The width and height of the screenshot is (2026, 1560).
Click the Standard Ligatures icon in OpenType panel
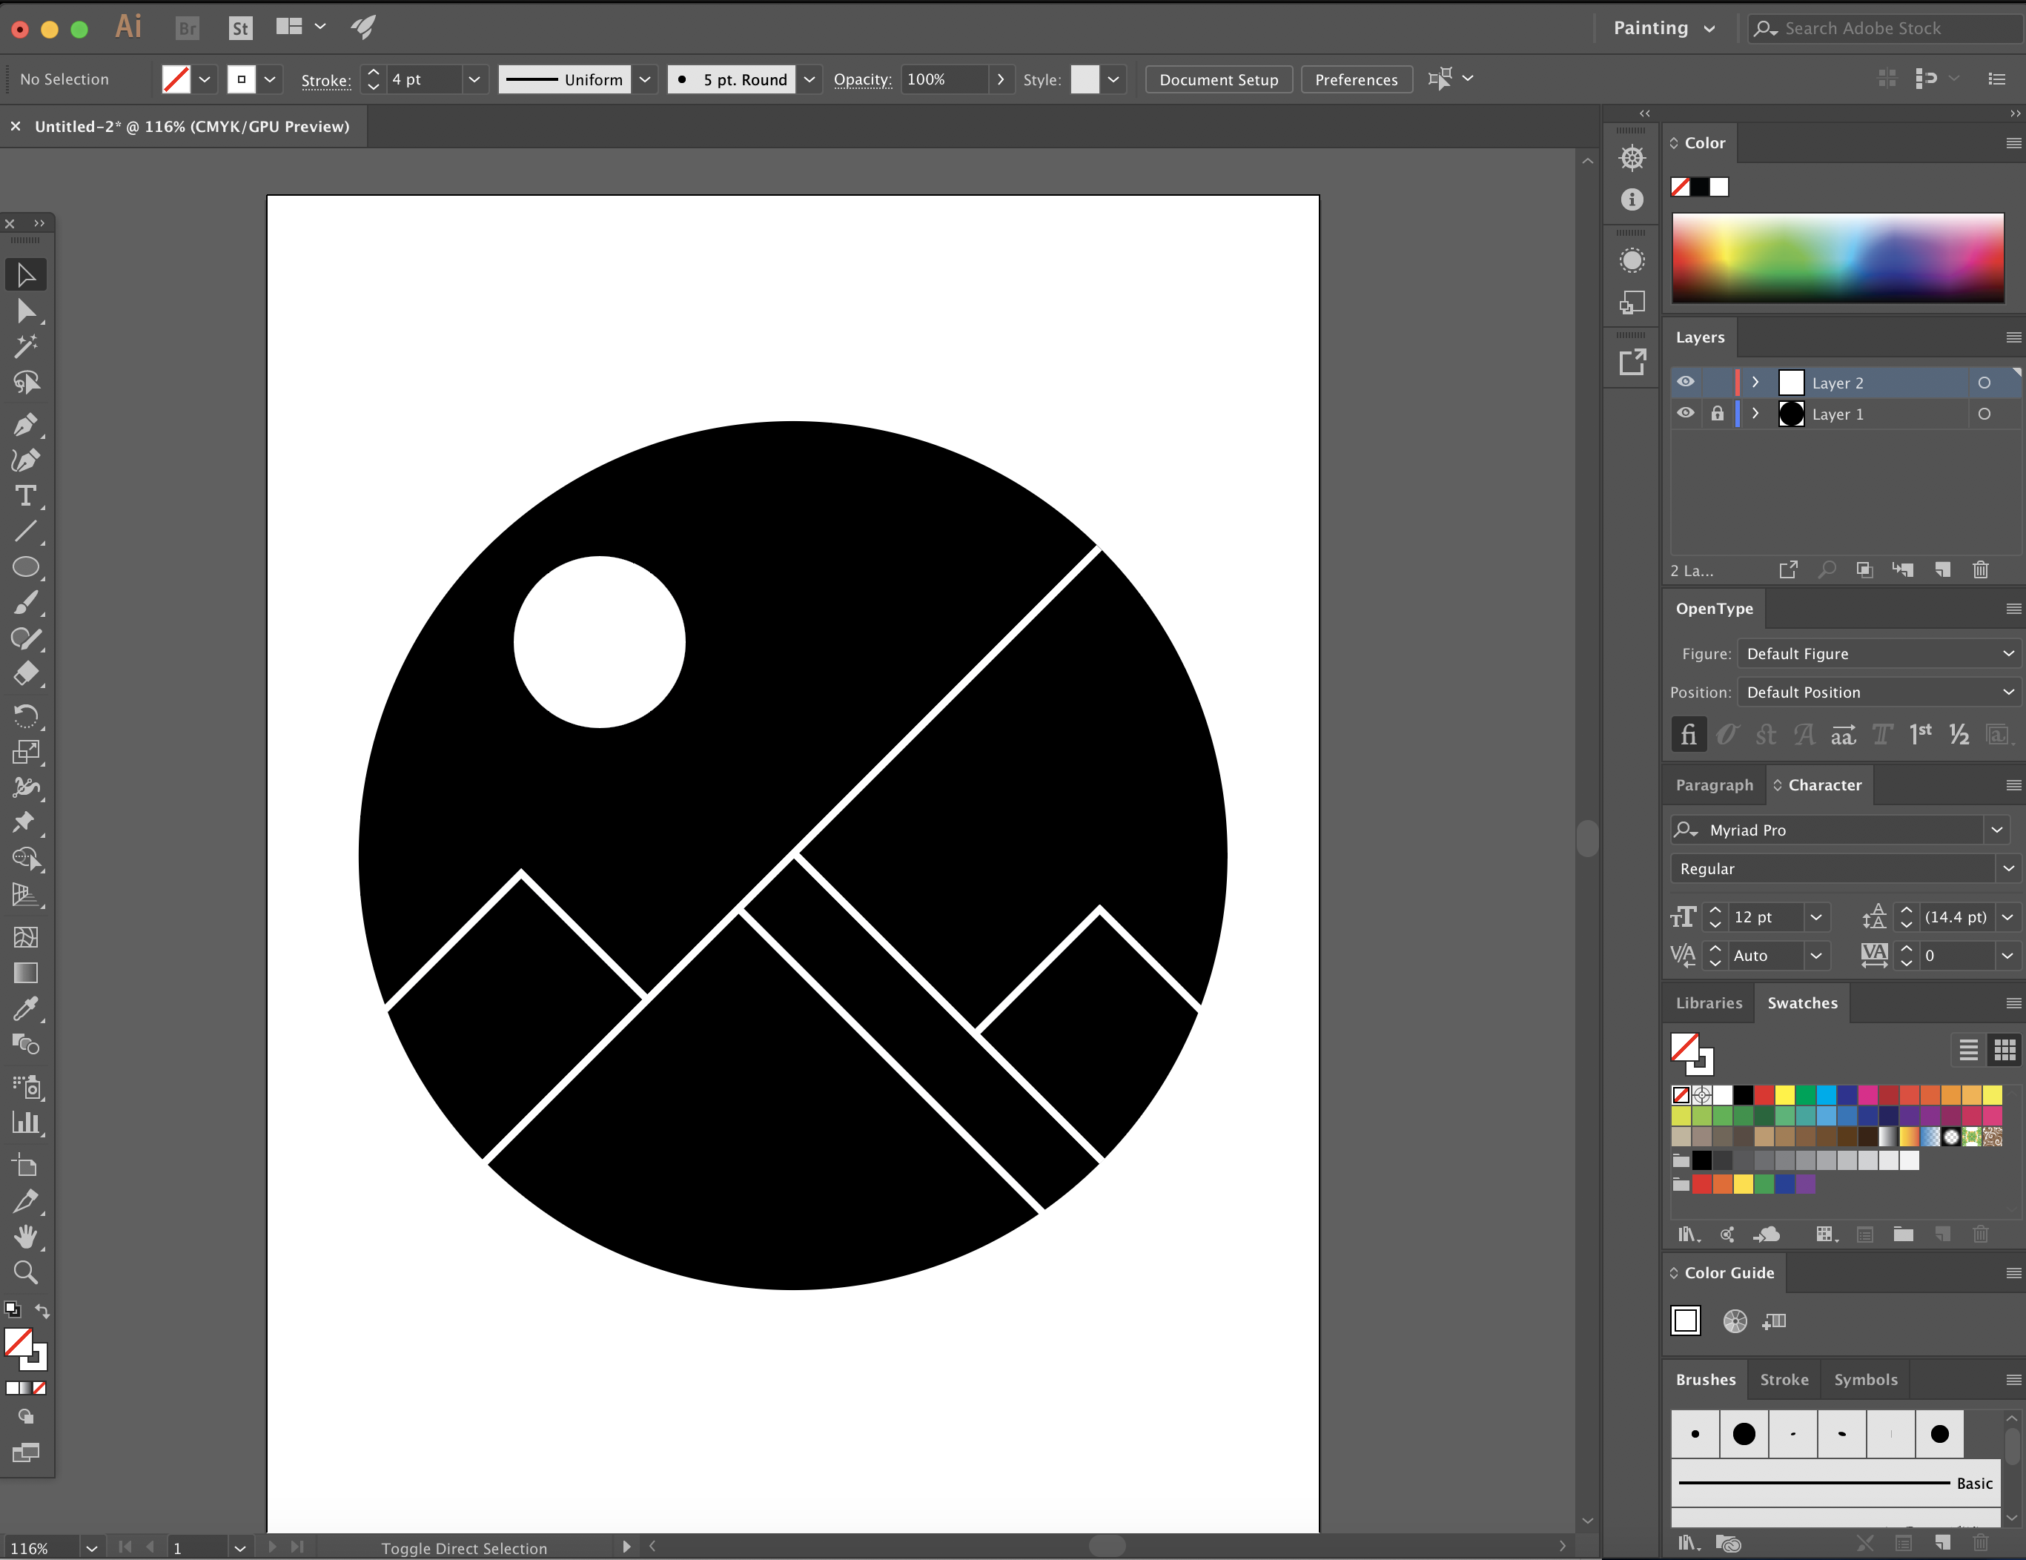(1689, 734)
